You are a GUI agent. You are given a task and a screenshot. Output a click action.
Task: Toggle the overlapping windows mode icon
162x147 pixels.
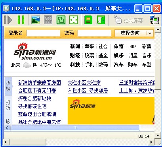61,20
